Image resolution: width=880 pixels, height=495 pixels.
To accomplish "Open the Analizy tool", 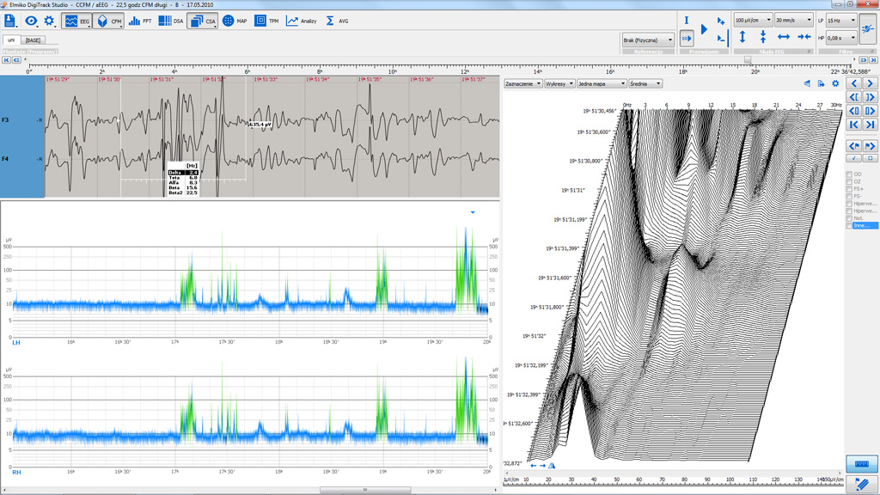I will 302,21.
